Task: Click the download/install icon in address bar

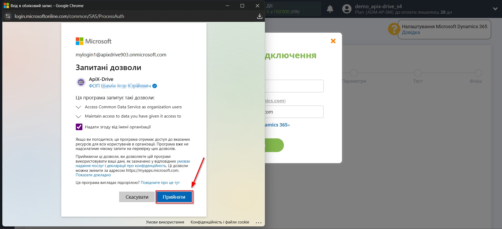Action: coord(260,16)
